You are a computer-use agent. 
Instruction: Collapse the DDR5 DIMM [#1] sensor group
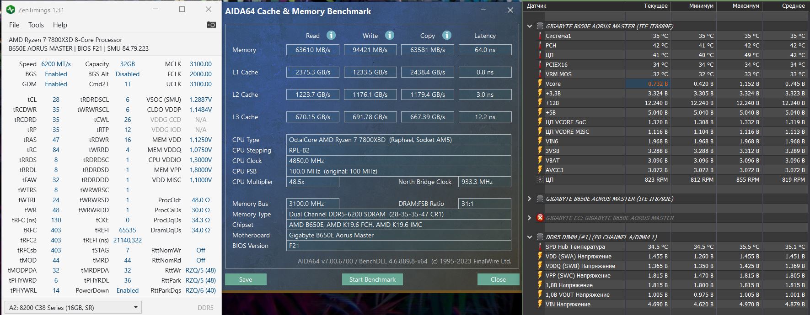pos(530,237)
